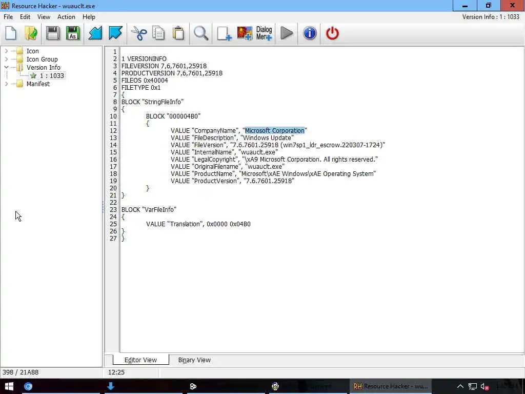Image resolution: width=525 pixels, height=394 pixels.
Task: Cut with the scissors icon
Action: [x=138, y=33]
